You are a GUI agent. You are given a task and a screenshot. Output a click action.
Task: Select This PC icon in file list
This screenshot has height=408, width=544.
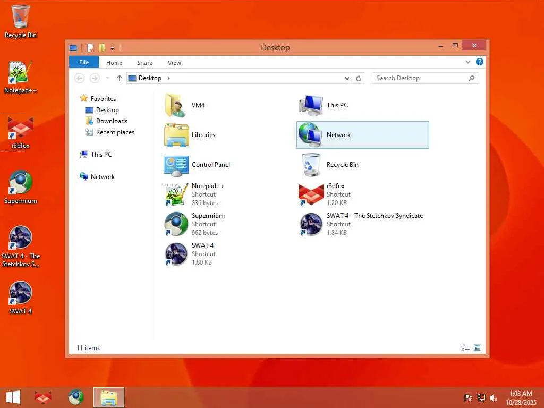311,106
